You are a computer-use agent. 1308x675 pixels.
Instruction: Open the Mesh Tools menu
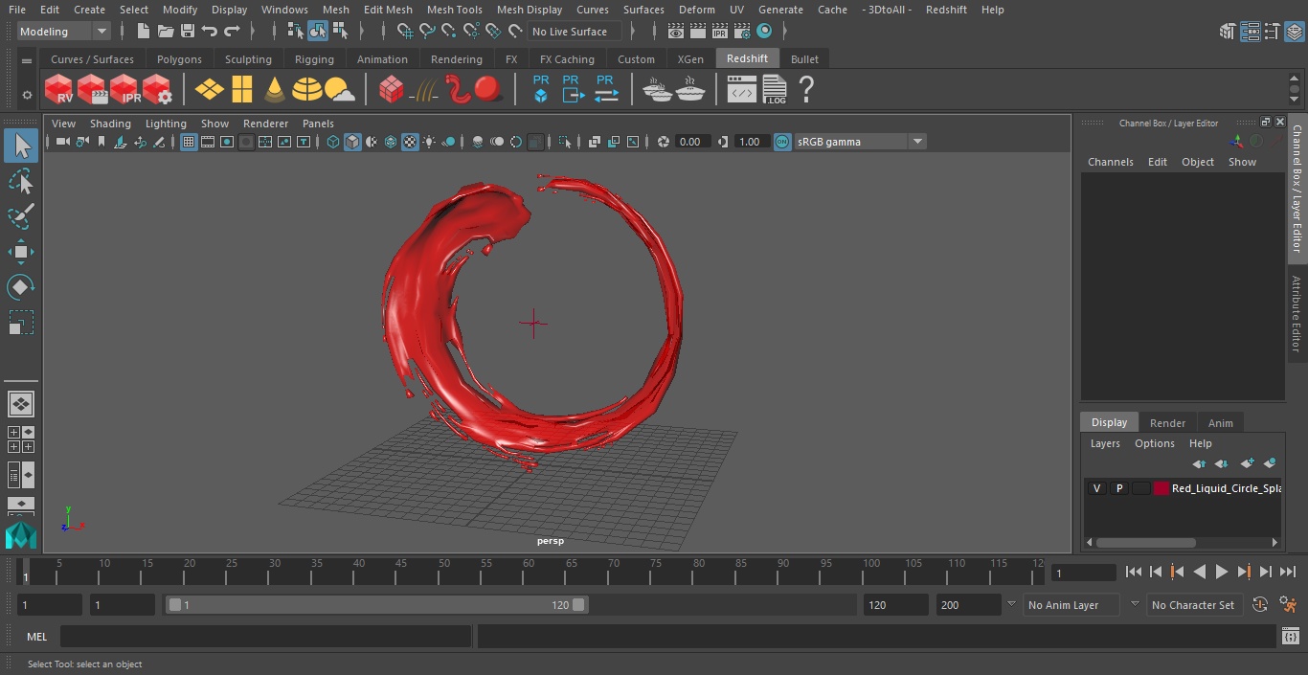coord(454,10)
